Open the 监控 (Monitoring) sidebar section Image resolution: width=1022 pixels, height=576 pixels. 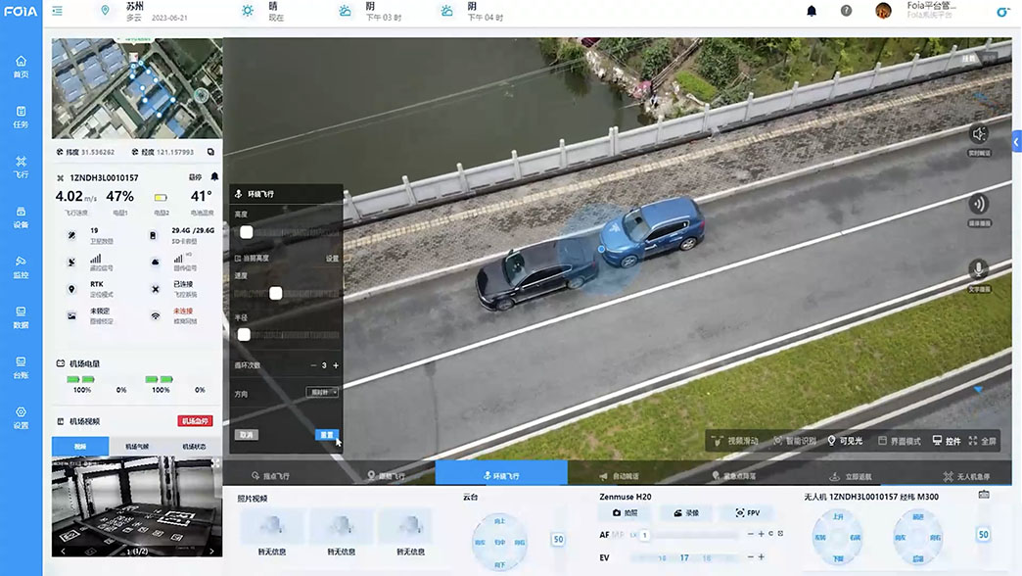tap(21, 265)
